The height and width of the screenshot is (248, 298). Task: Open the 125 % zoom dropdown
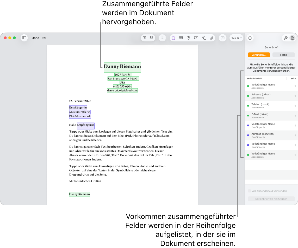[x=237, y=38]
